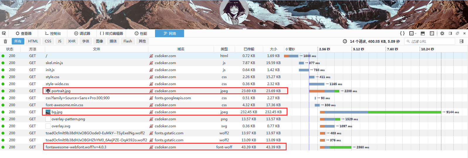Dock developer tools to side
The width and height of the screenshot is (468, 158).
(x=450, y=33)
